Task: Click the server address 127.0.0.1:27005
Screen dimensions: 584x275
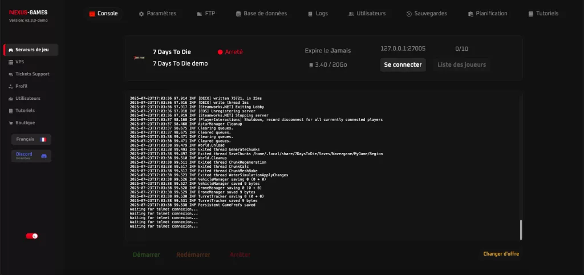Action: coord(403,48)
